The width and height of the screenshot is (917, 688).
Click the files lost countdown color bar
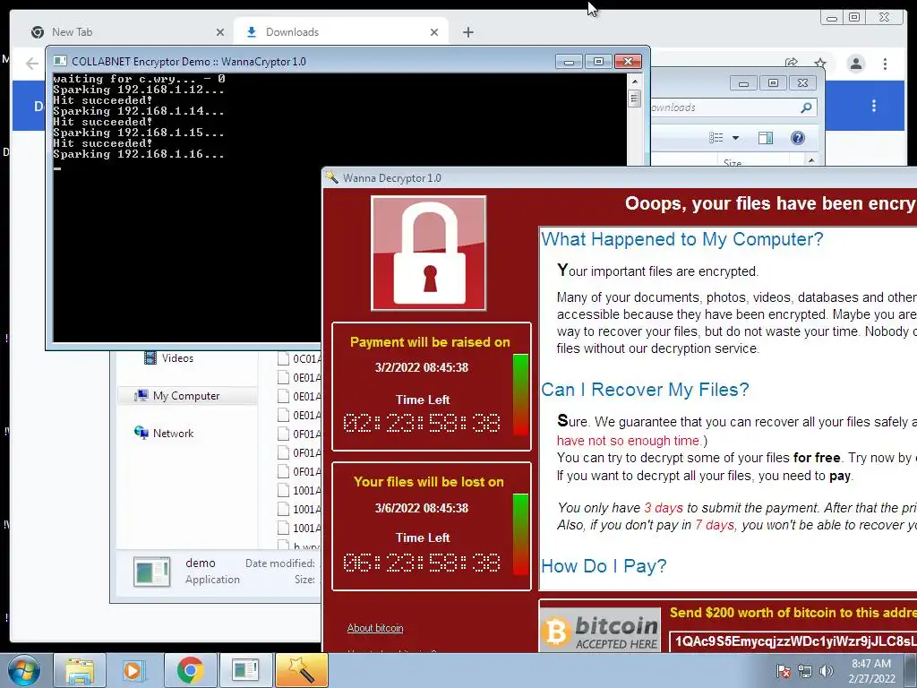(520, 534)
